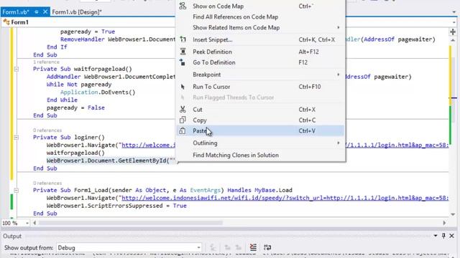The image size is (460, 258).
Task: Open the Form1_Load navigate URL link
Action: coord(285,198)
